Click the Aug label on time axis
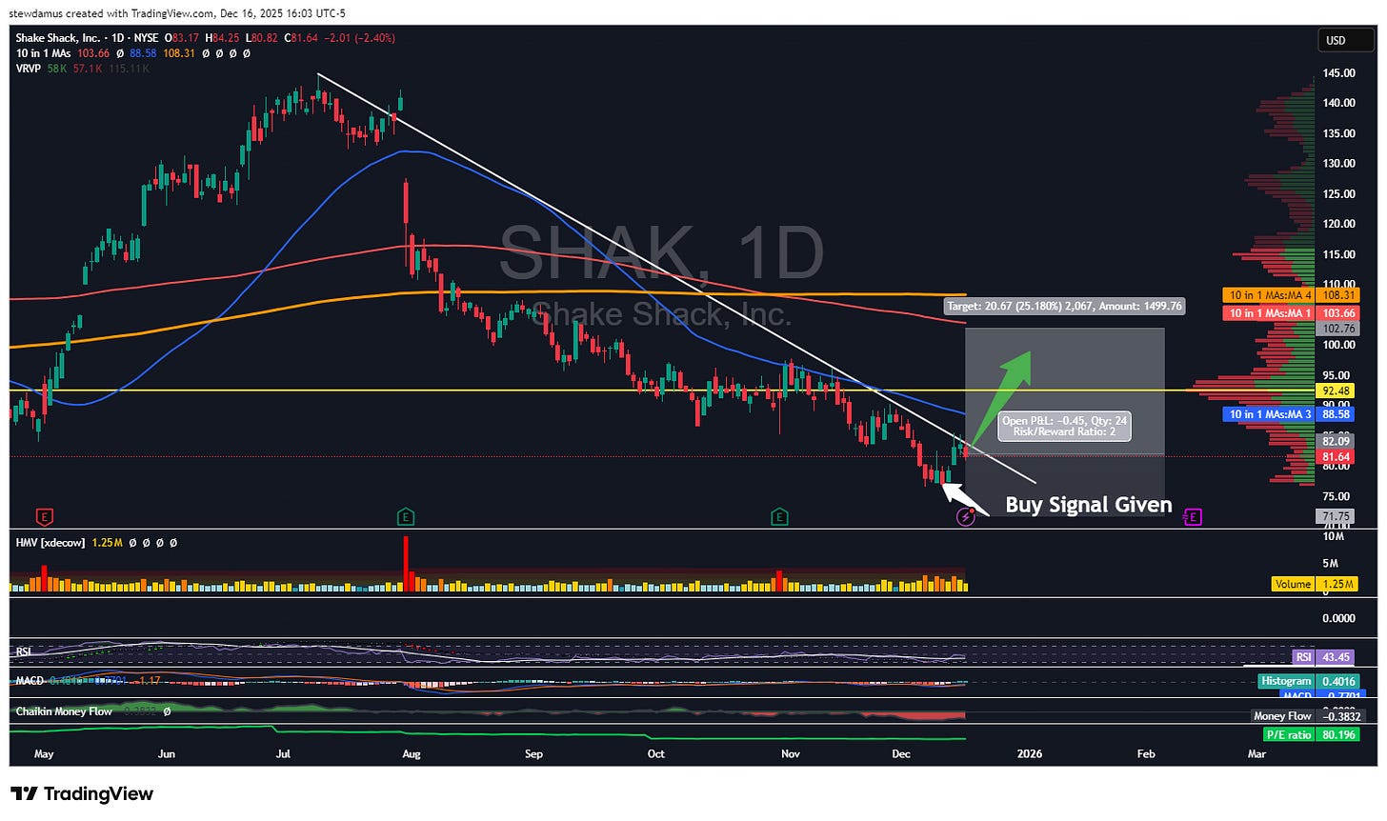The width and height of the screenshot is (1387, 821). click(x=411, y=754)
